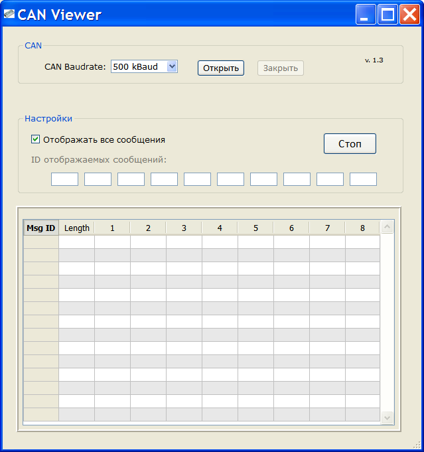
Task: Click the first row Length cell
Action: pyautogui.click(x=77, y=242)
